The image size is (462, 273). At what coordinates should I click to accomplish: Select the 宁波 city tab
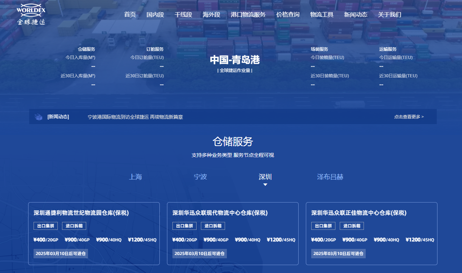(x=200, y=177)
